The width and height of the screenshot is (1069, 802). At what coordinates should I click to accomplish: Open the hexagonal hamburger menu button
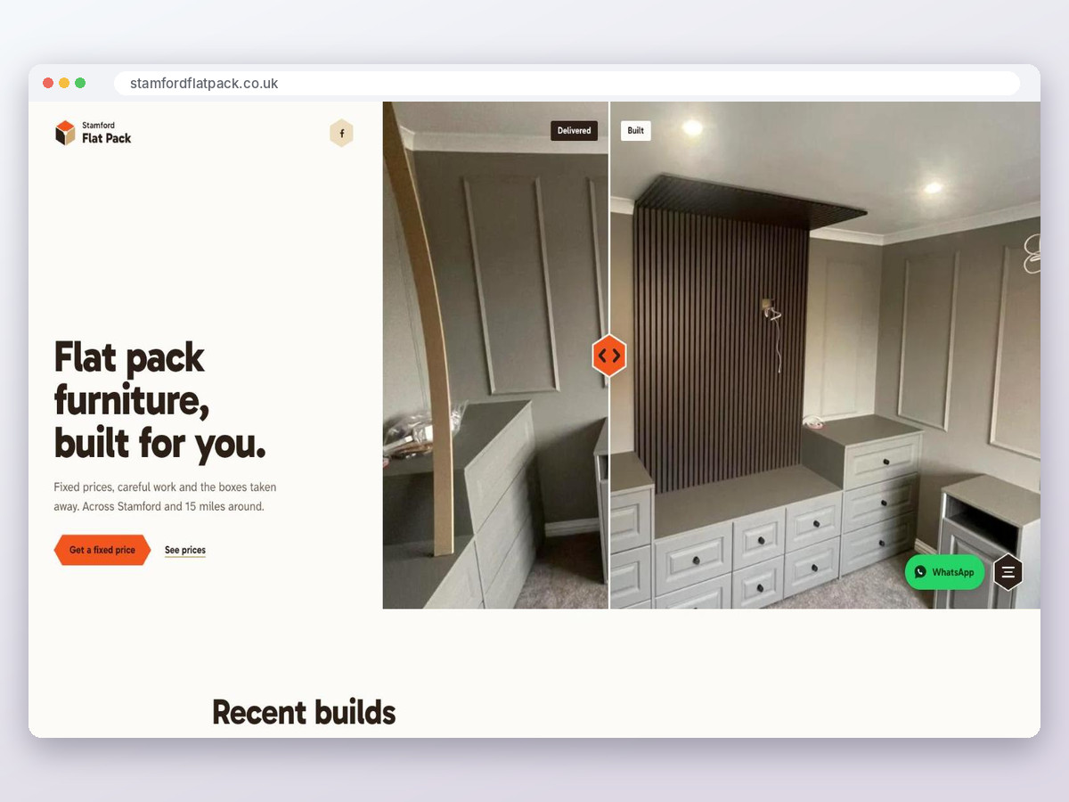click(1008, 572)
